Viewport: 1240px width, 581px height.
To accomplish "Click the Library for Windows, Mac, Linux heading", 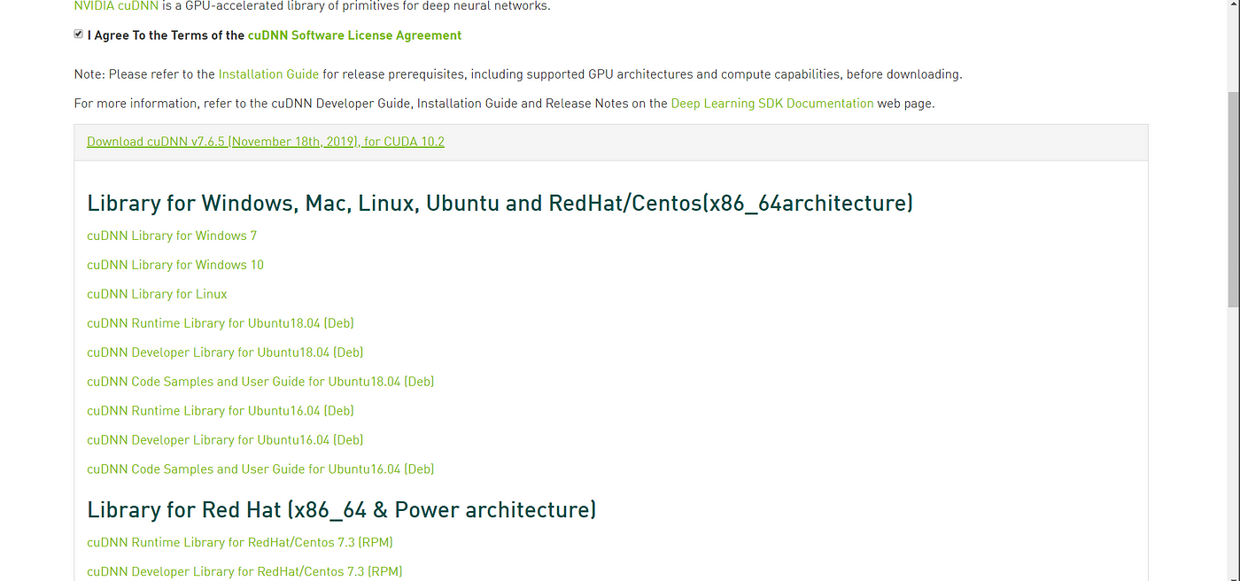I will click(x=500, y=203).
